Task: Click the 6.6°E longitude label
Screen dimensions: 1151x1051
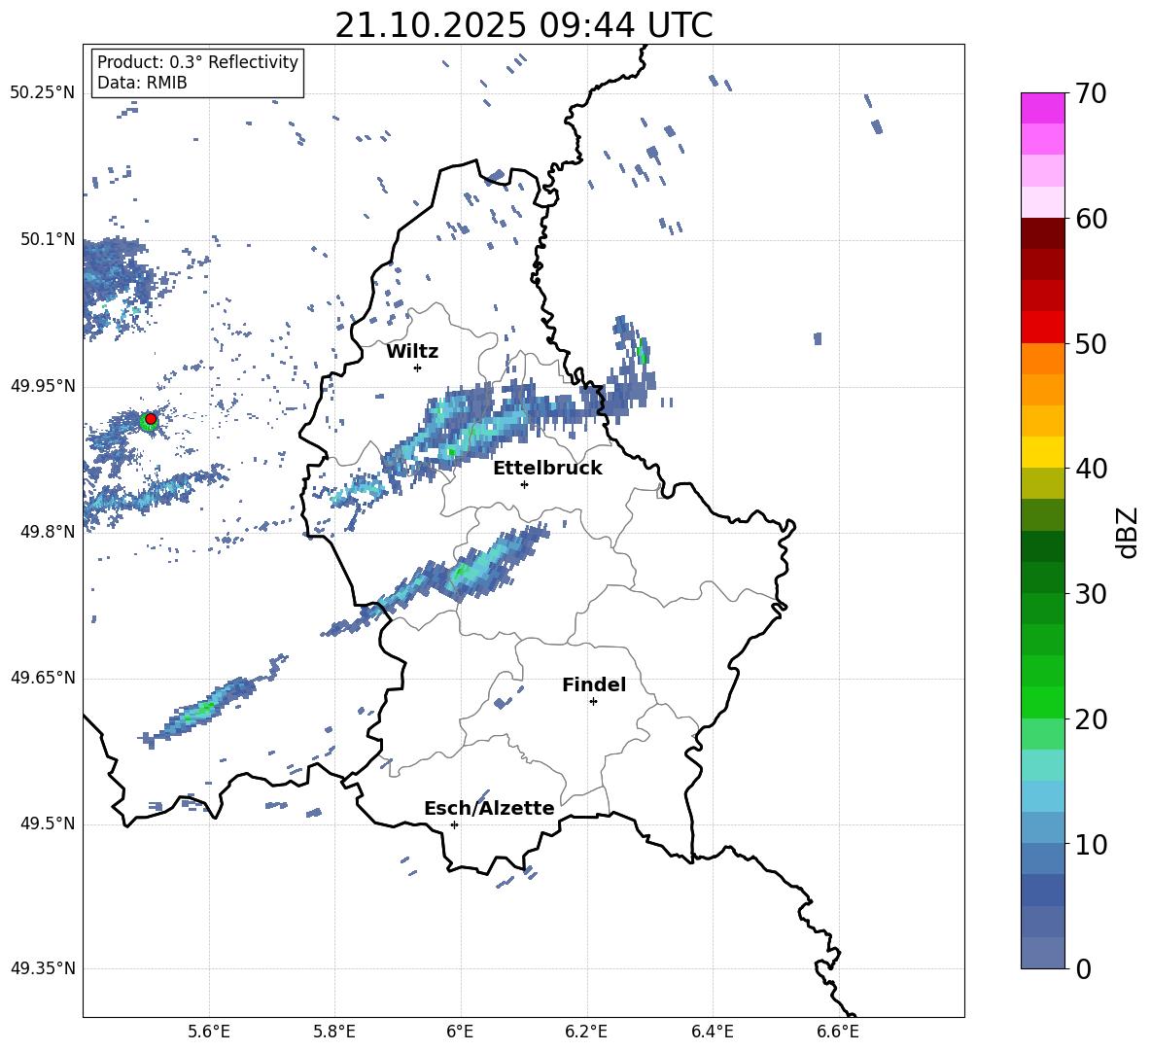Action: [838, 1033]
